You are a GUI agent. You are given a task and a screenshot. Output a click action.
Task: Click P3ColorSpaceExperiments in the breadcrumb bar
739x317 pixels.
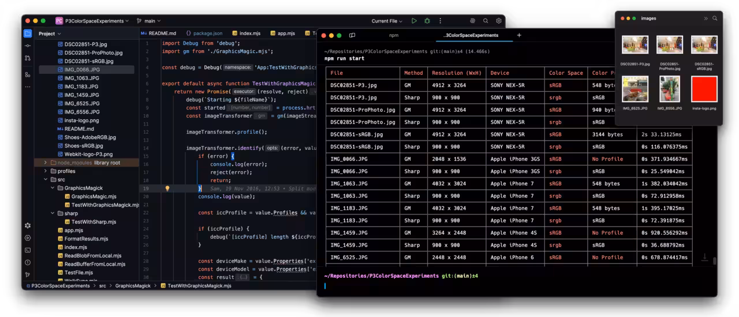point(58,286)
